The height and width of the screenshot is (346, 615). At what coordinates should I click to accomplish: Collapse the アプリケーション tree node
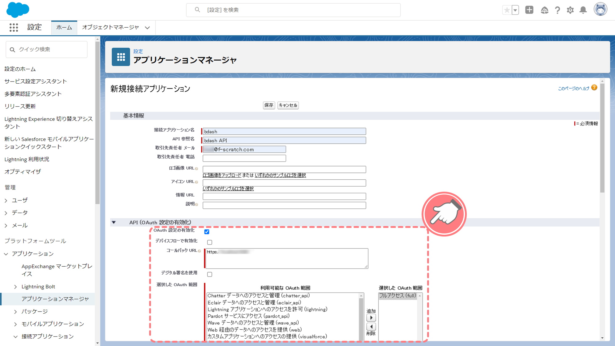pos(6,254)
